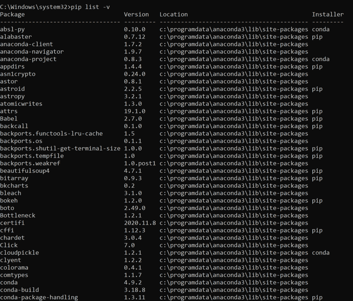Viewport: 353px width, 301px height.
Task: Click the clyent package name
Action: click(x=11, y=260)
